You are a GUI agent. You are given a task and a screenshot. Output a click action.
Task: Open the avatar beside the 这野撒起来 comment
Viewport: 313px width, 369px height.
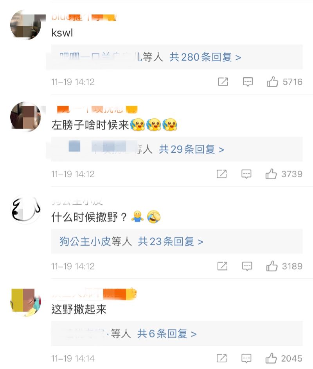(x=26, y=302)
